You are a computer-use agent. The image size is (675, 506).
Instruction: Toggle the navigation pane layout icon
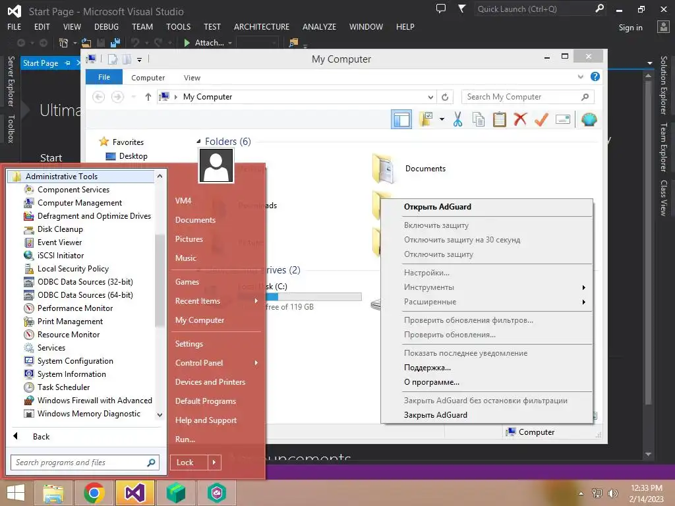tap(401, 119)
